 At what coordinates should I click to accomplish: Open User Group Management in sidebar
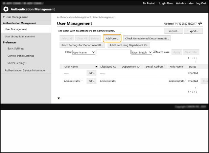point(20,36)
